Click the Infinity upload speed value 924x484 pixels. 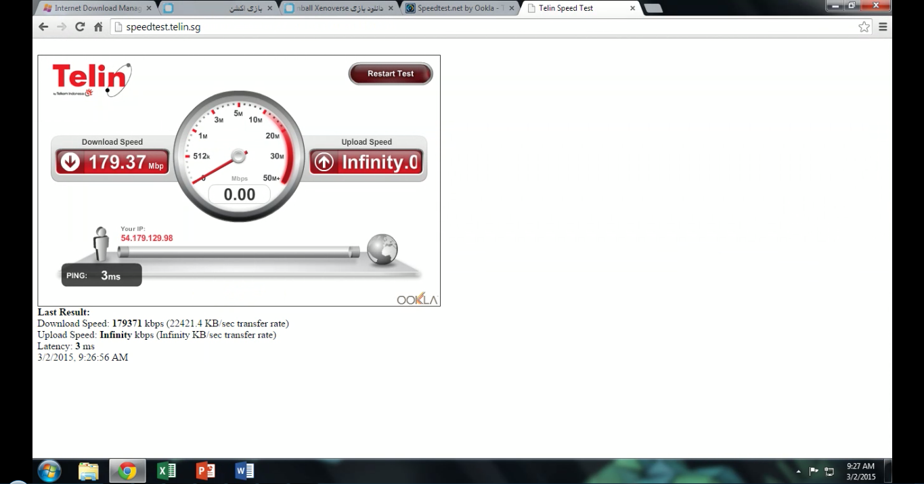coord(380,162)
